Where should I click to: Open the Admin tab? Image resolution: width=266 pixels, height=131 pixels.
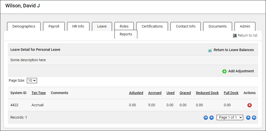pyautogui.click(x=245, y=26)
